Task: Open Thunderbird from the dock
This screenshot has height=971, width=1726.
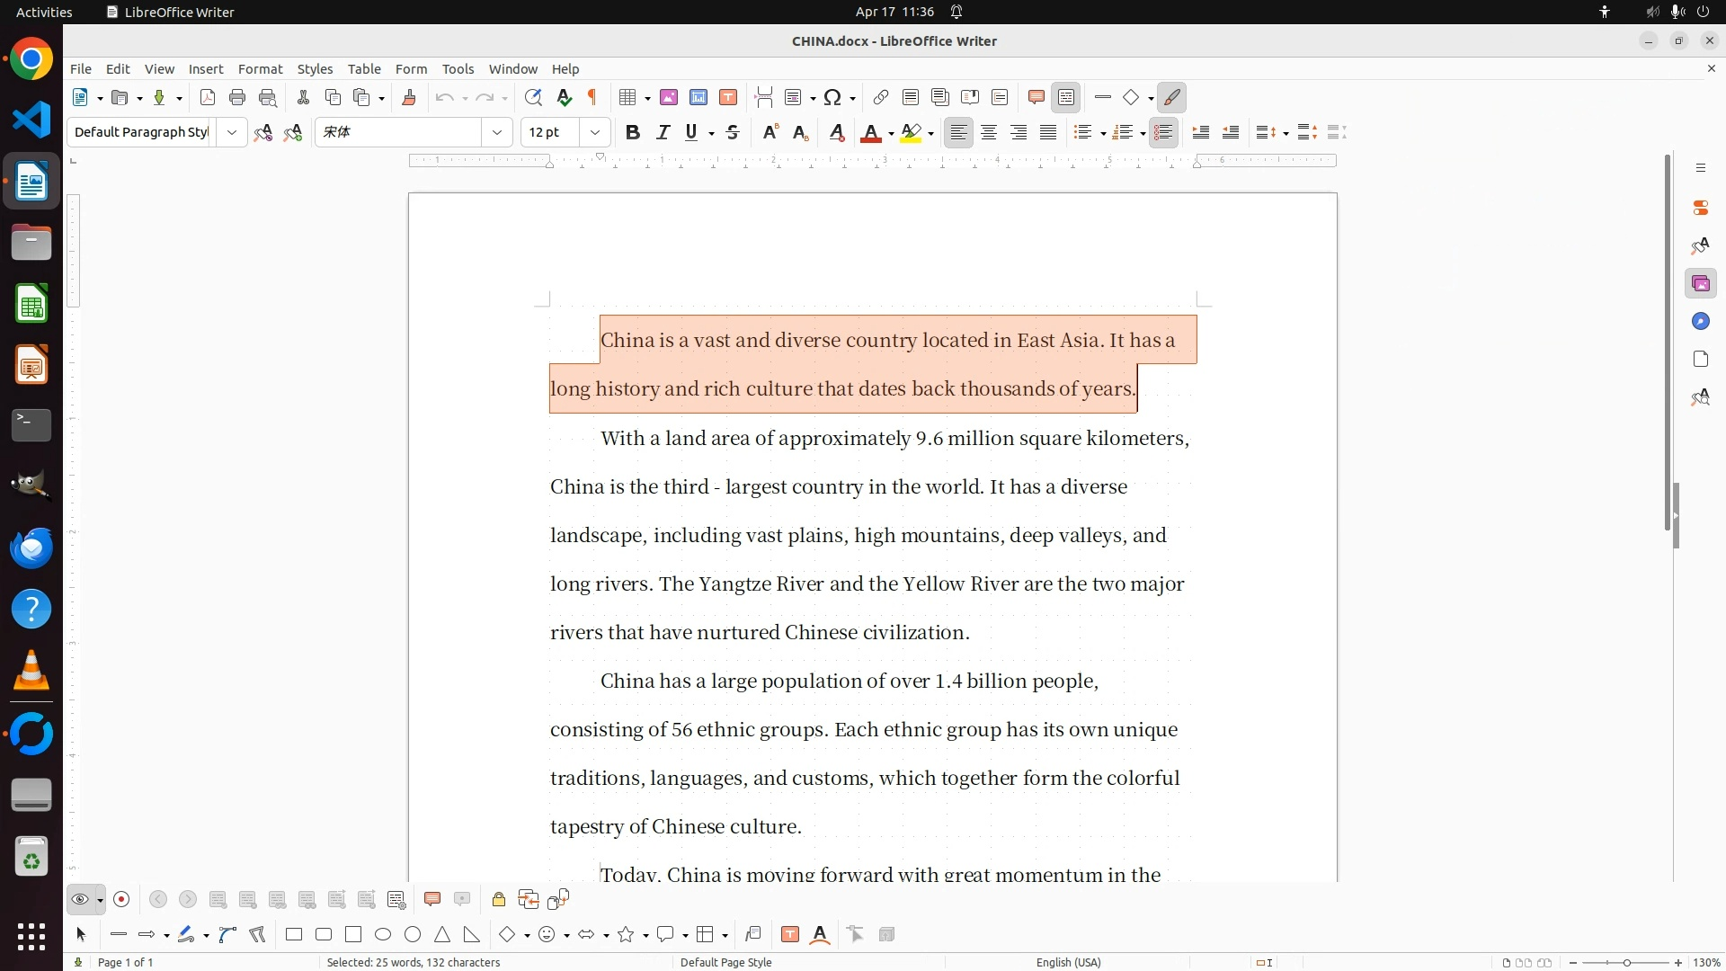Action: point(31,548)
